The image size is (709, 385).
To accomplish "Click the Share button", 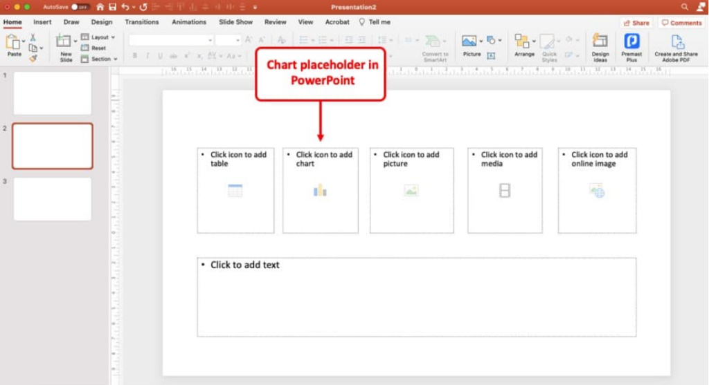I will click(636, 23).
